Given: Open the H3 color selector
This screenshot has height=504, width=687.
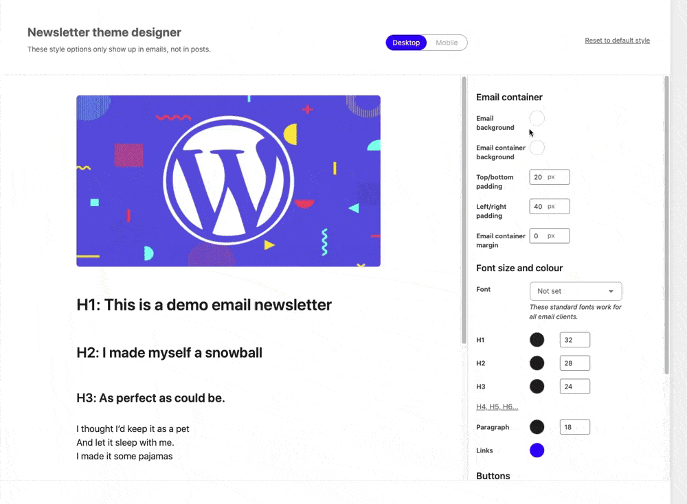Looking at the screenshot, I should [537, 386].
